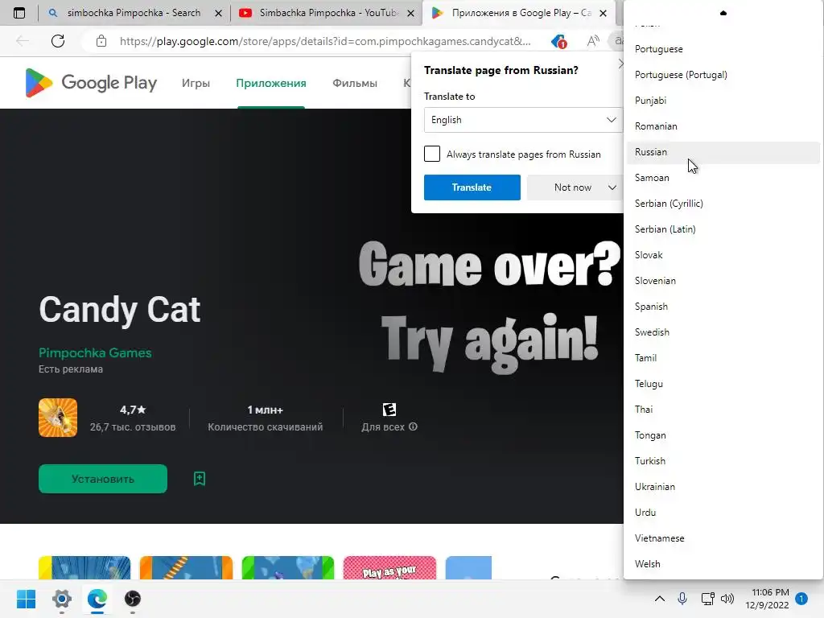This screenshot has height=618, width=824.
Task: Select the Google Play browser tab
Action: [x=521, y=13]
